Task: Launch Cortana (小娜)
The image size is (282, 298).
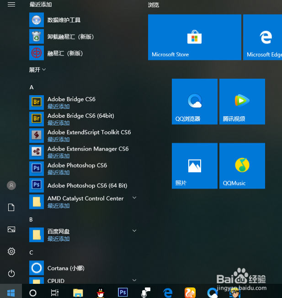Action: click(84, 268)
